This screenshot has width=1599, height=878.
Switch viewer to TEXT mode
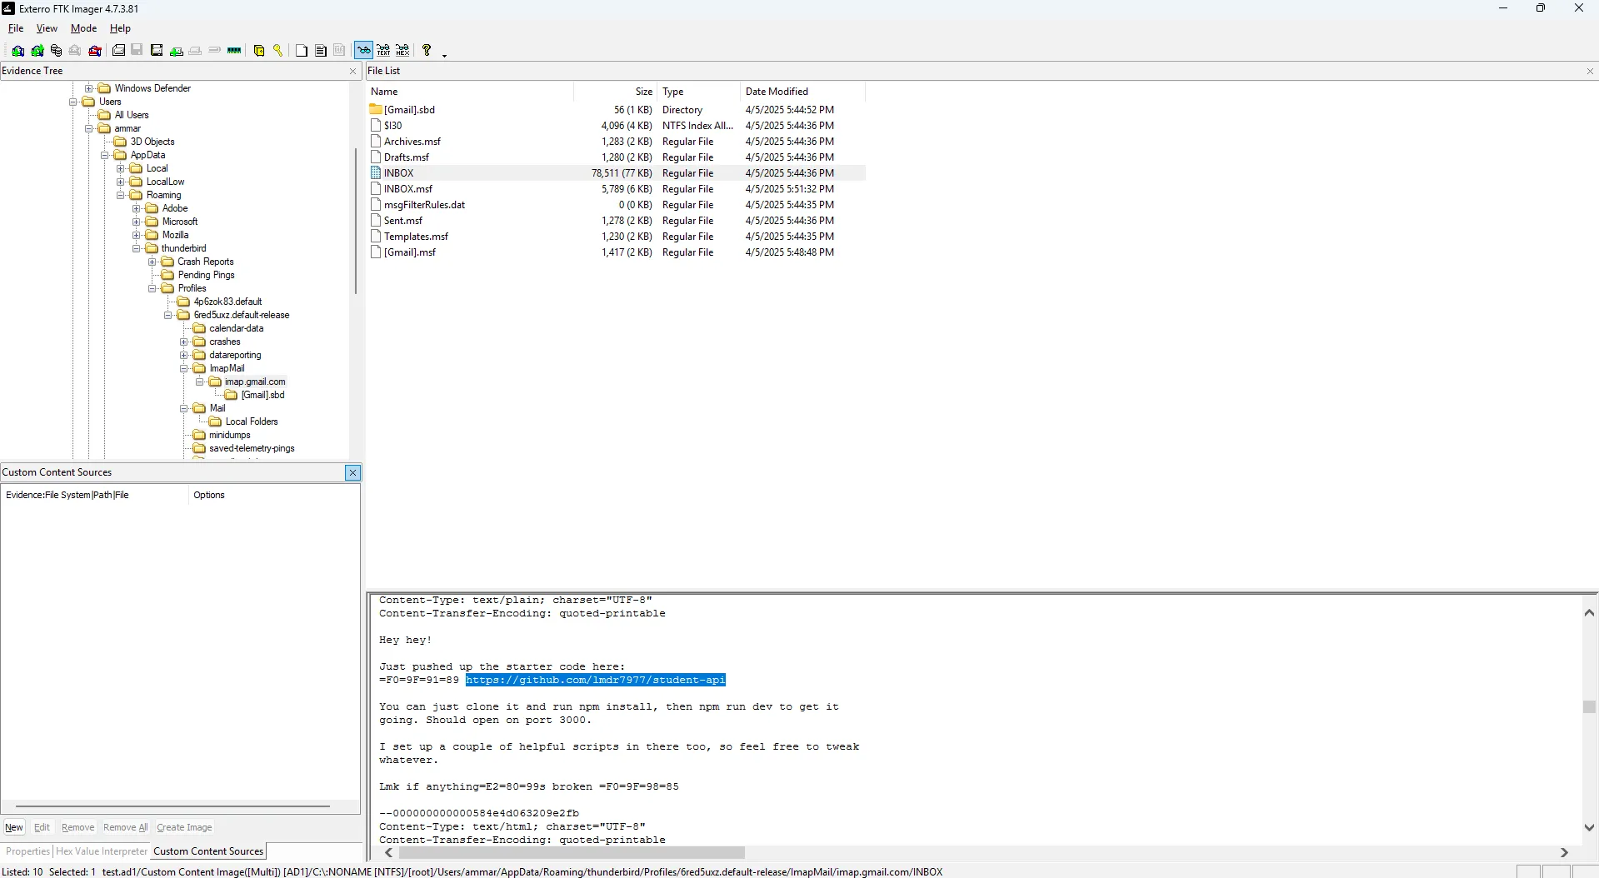pos(383,51)
